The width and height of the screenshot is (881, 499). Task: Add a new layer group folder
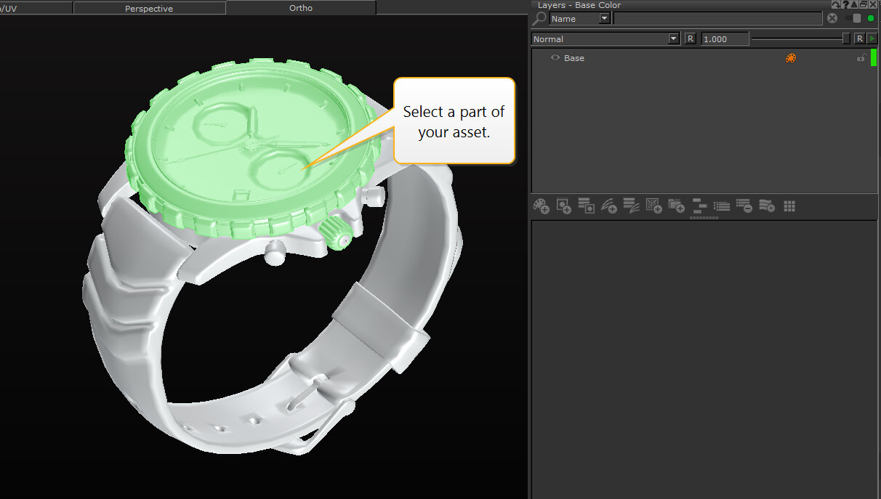tap(676, 206)
